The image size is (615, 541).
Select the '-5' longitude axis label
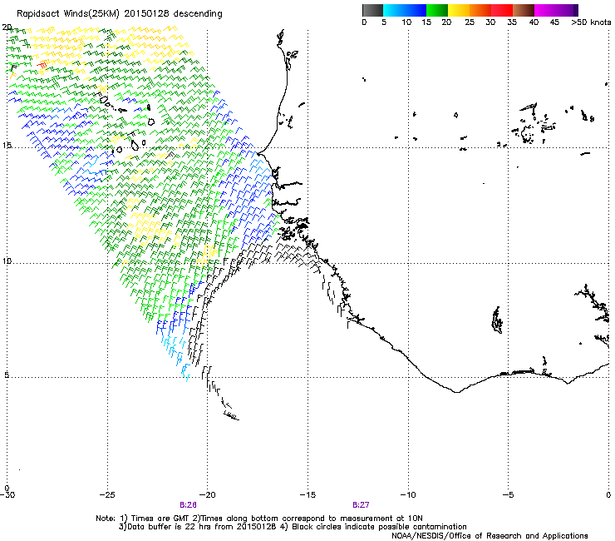(509, 495)
